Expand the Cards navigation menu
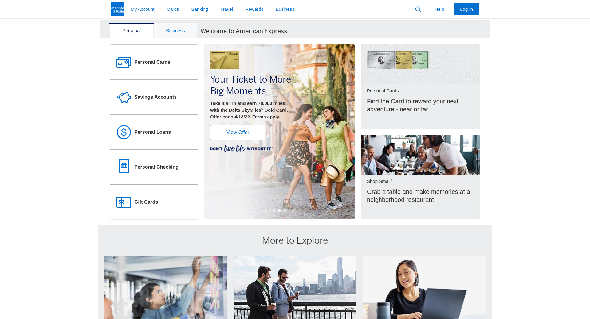590x319 pixels. pos(173,9)
